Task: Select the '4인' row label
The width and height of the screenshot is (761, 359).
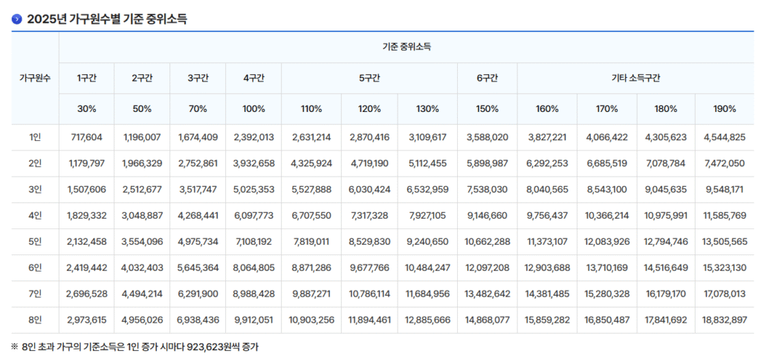Action: pyautogui.click(x=35, y=216)
